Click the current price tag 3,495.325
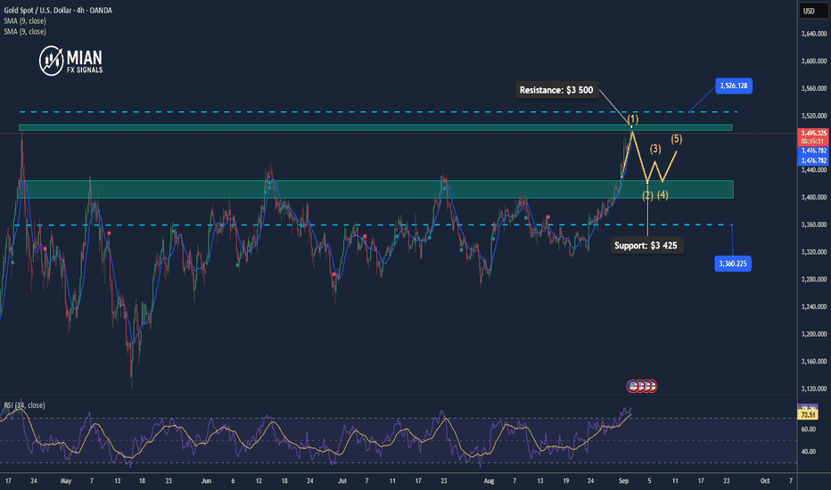Image resolution: width=831 pixels, height=490 pixels. 813,134
